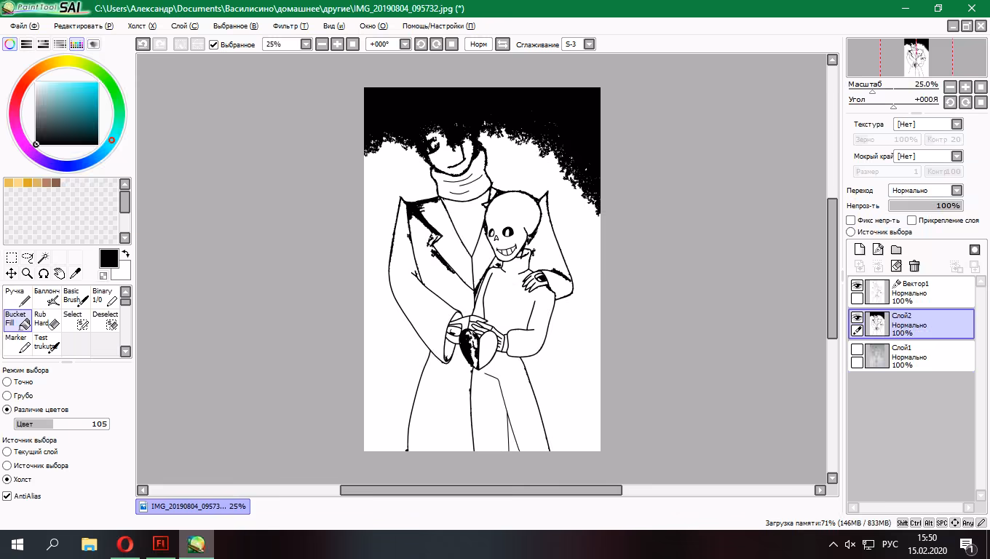
Task: Pick the eyedropper color picker tool
Action: coord(75,274)
